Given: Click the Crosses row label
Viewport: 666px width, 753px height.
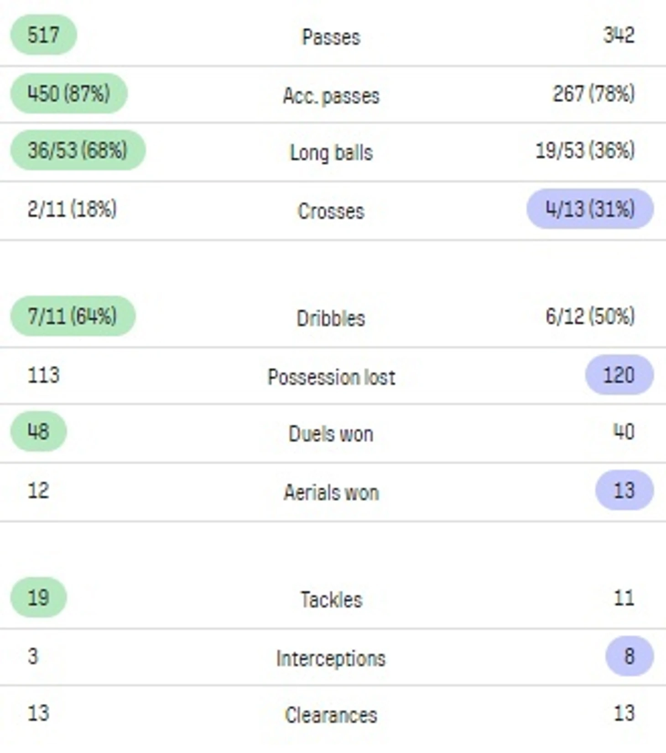Looking at the screenshot, I should (x=331, y=211).
